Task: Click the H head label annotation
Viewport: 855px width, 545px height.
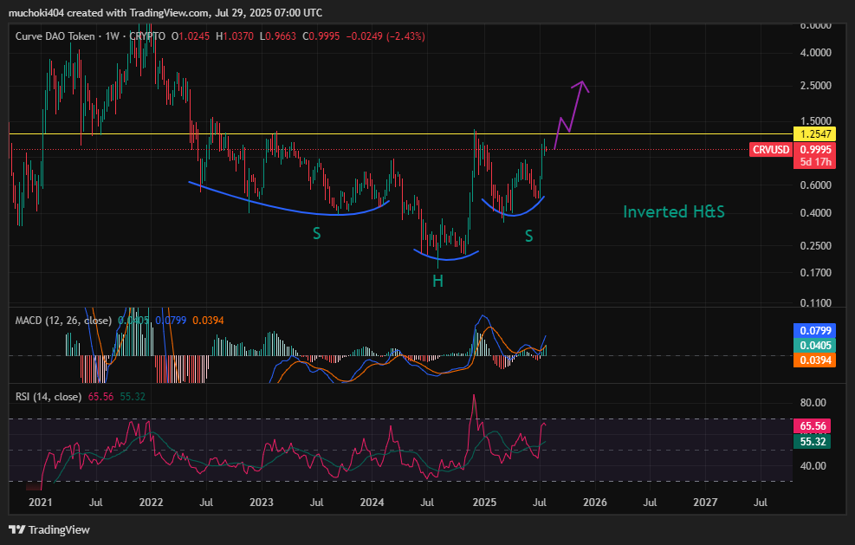Action: click(x=437, y=281)
